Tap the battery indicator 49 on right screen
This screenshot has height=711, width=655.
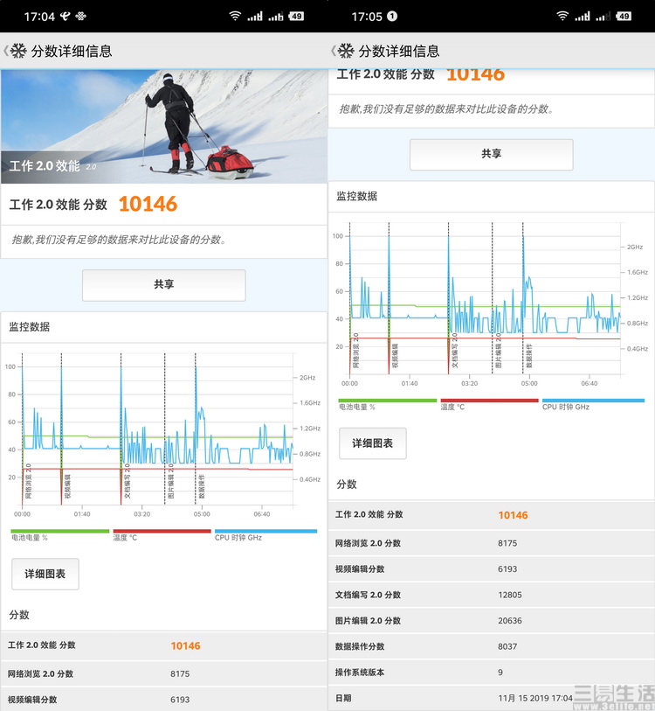(624, 17)
